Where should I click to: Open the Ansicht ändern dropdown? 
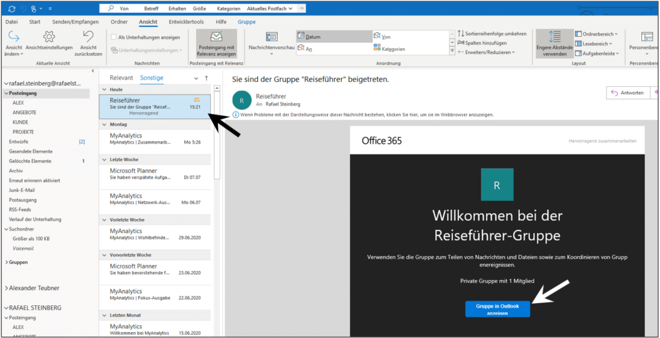[14, 44]
